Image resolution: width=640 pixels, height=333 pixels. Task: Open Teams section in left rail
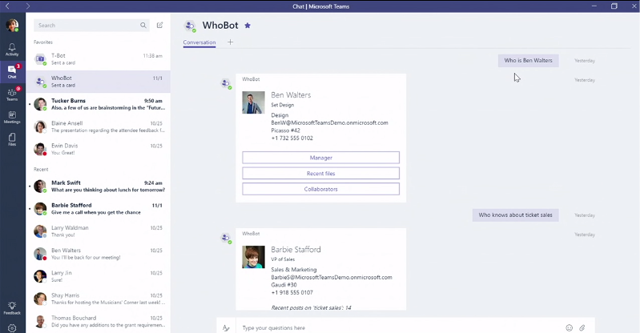pyautogui.click(x=12, y=94)
